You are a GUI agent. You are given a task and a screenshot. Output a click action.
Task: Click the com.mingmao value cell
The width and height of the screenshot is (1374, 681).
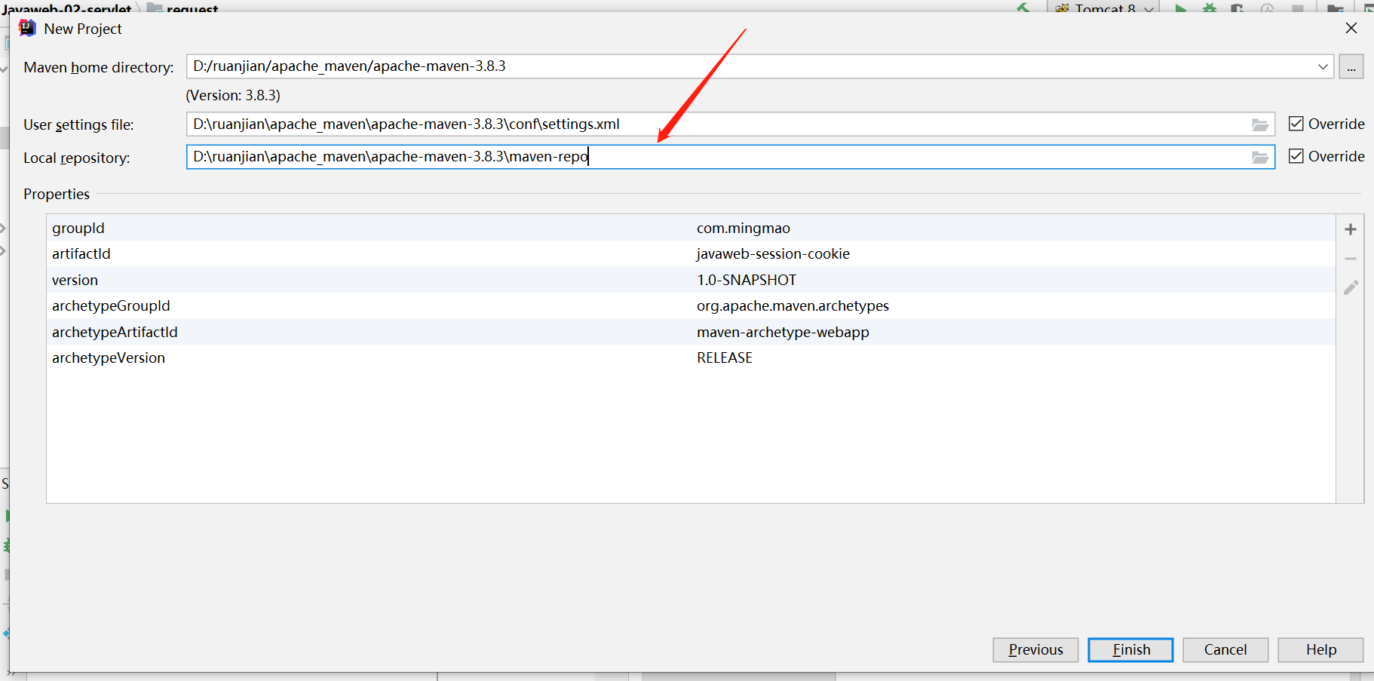pyautogui.click(x=744, y=228)
